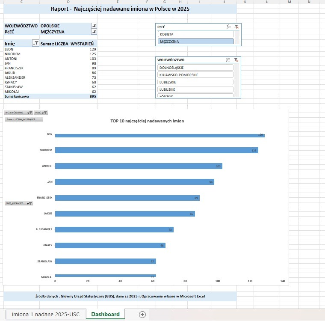Choose KUJAWSKO-POMORSKIE slicer item
This screenshot has width=325, height=321.
click(195, 75)
